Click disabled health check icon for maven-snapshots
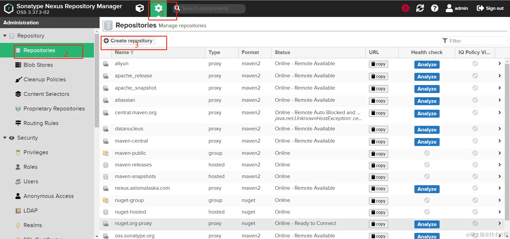 click(427, 176)
